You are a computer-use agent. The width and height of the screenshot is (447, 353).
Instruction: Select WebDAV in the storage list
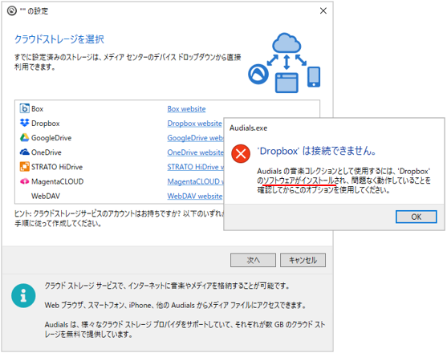(x=46, y=196)
